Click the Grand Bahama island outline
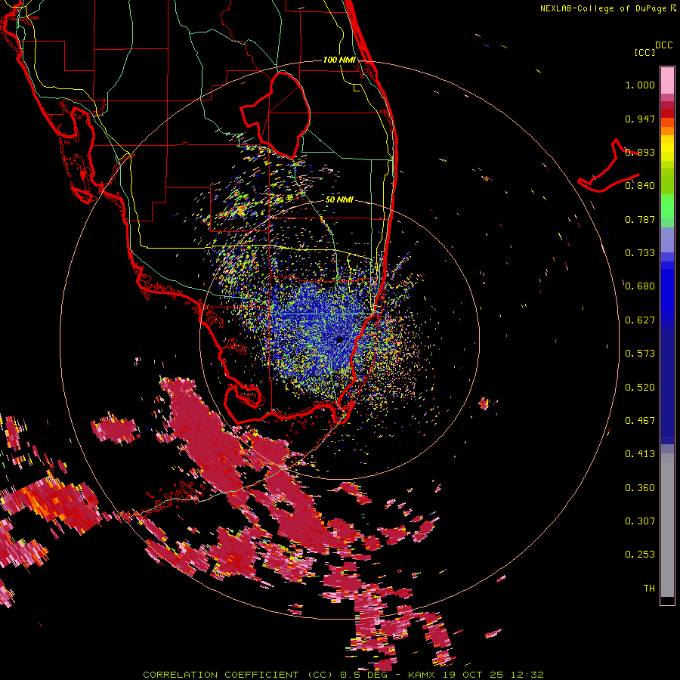 click(608, 166)
